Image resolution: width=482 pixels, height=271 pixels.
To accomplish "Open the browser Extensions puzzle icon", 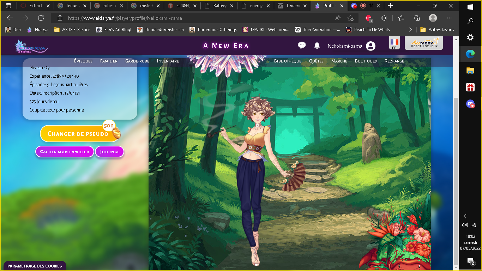I will click(384, 18).
